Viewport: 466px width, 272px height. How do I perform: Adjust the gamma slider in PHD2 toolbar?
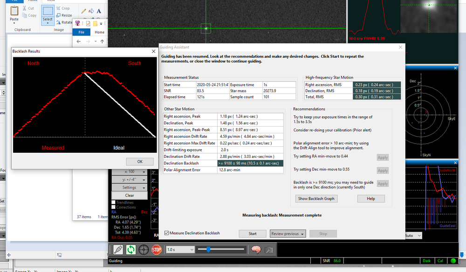pyautogui.click(x=208, y=250)
